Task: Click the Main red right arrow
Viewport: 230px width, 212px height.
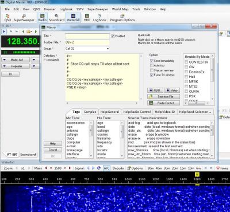Action: [70, 168]
